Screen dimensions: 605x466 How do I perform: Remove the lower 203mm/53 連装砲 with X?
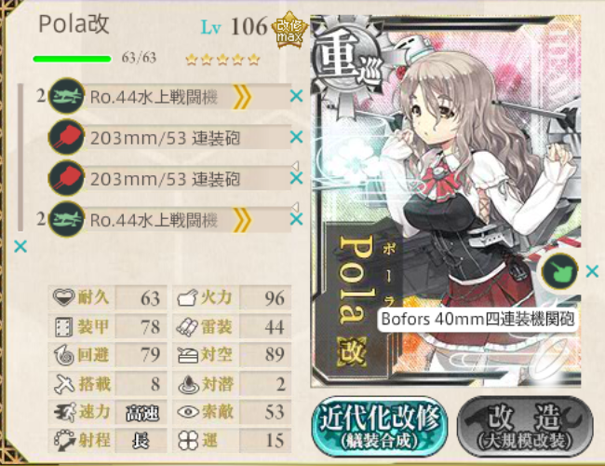pyautogui.click(x=296, y=178)
